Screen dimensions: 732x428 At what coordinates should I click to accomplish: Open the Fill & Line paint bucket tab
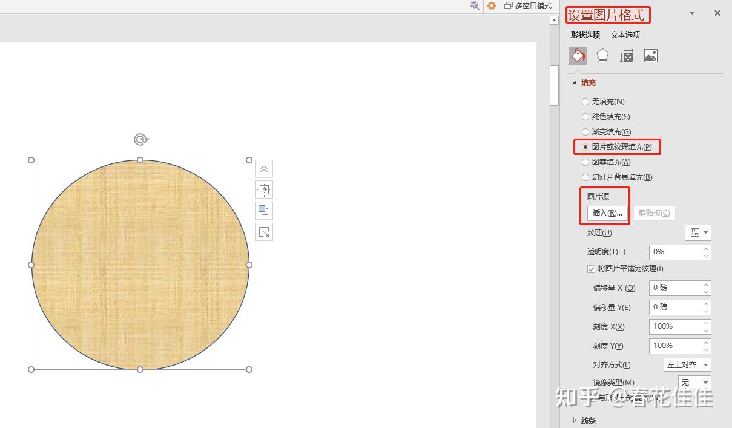coord(578,56)
